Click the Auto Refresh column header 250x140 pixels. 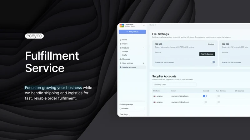[x=221, y=91]
